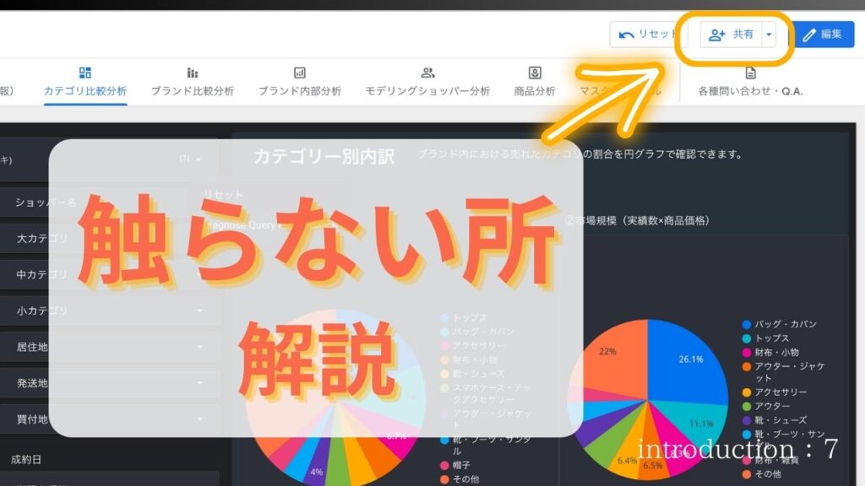Click the ブランド内部分析 chart icon

click(300, 73)
